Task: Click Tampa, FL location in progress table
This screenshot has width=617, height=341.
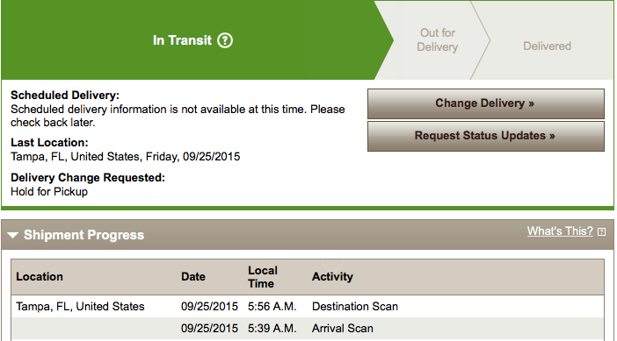Action: (x=80, y=307)
